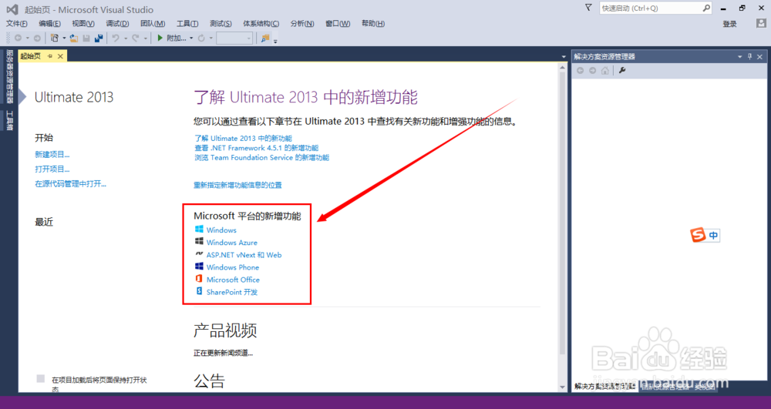Open the 工具(T) menu
Screen dimensions: 771x409
[187, 24]
